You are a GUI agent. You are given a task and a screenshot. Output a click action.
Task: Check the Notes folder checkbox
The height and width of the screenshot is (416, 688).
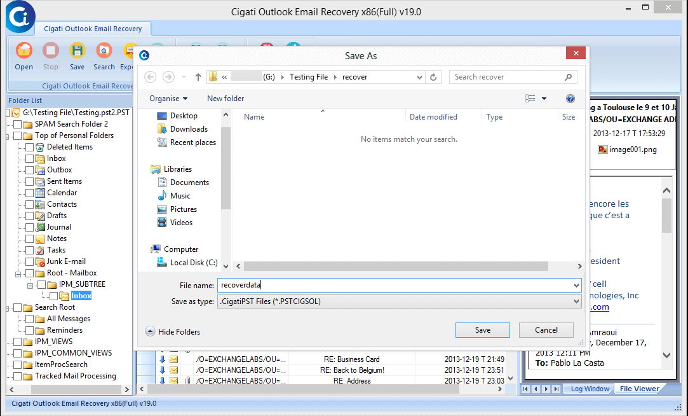(x=29, y=239)
